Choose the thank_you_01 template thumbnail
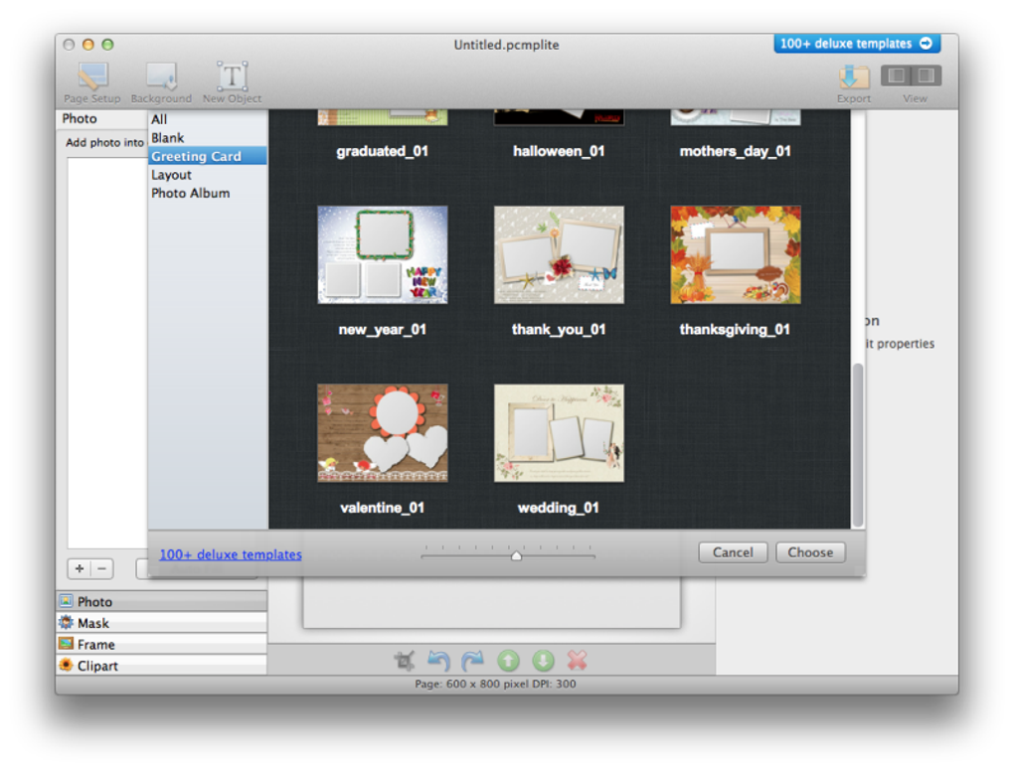This screenshot has height=771, width=1014. point(559,254)
